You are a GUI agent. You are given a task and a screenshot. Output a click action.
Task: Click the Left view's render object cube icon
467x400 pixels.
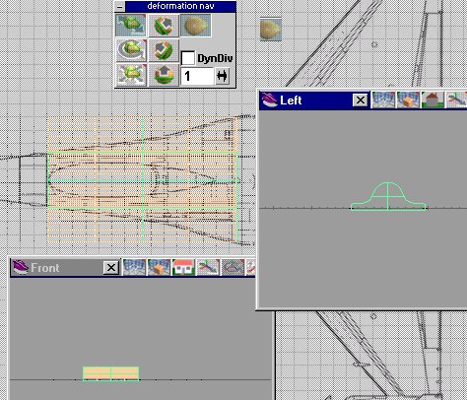pos(408,100)
